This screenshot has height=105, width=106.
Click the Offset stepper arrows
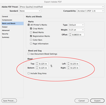[x=70, y=35]
